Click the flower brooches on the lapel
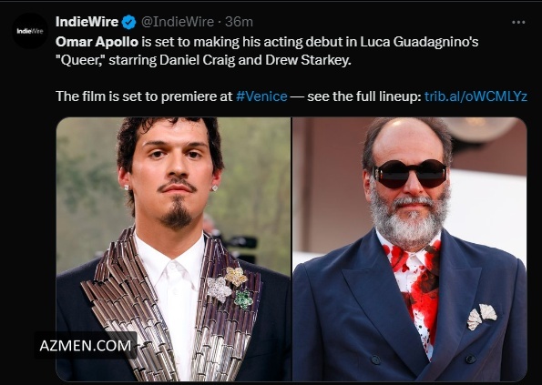 point(228,288)
